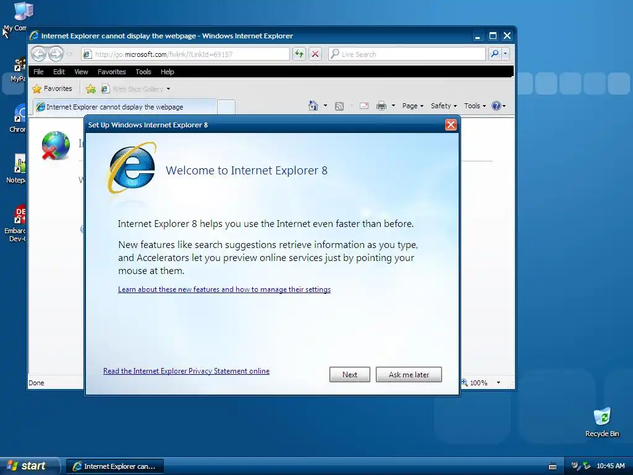Open the Tools command bar dropdown
Viewport: 633px width, 475px height.
point(475,106)
